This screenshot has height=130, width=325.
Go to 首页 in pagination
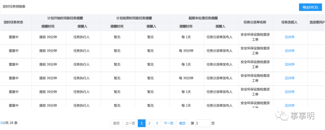116,123
